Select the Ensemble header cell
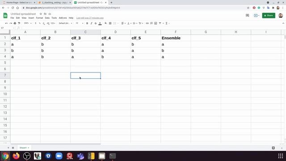The height and width of the screenshot is (161, 286). pos(176,38)
